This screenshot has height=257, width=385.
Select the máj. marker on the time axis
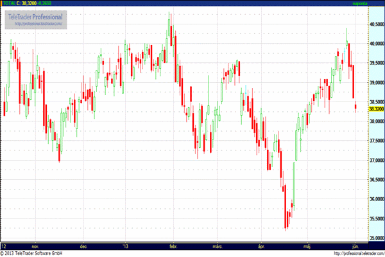tap(305, 245)
